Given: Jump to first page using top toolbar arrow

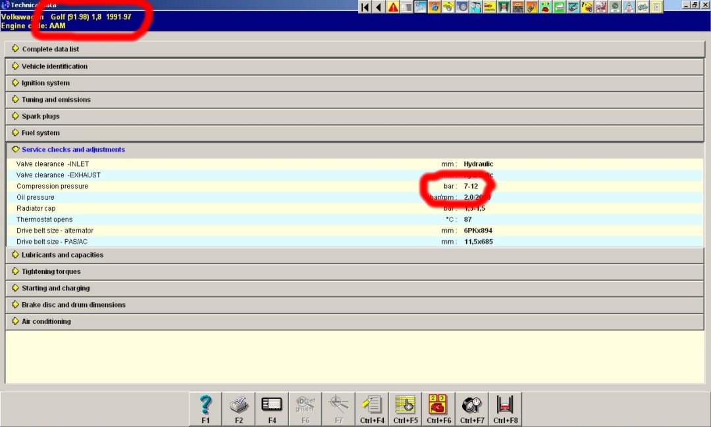Looking at the screenshot, I should point(365,7).
